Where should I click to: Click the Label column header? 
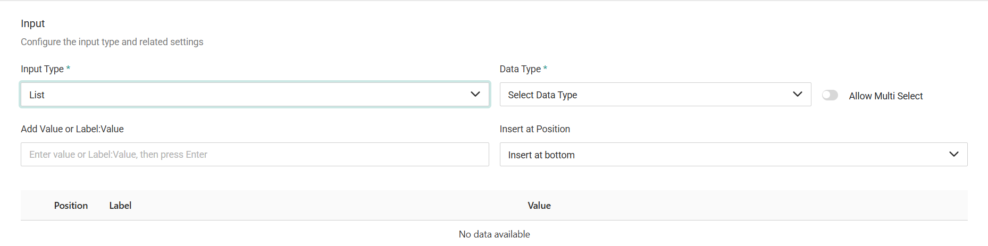(120, 206)
